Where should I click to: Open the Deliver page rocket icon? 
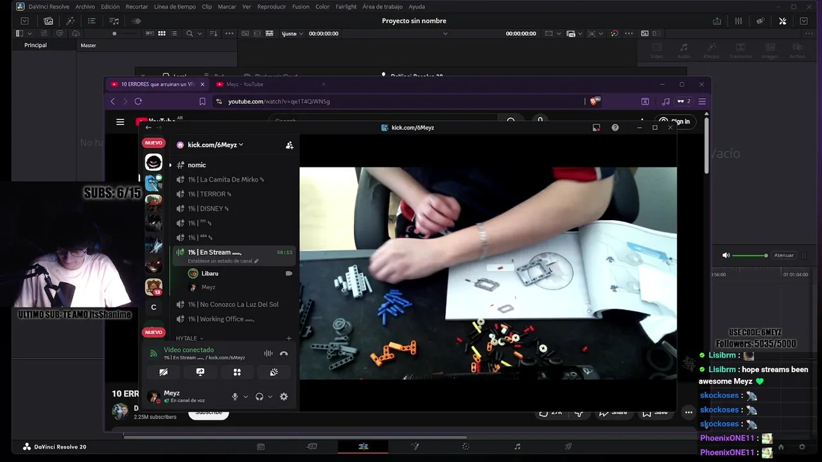pyautogui.click(x=568, y=447)
